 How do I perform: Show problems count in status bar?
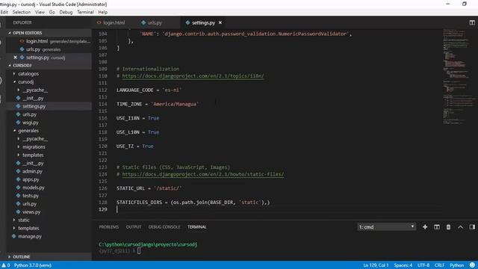coord(6,265)
